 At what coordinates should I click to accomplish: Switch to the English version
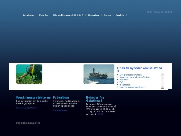(120, 15)
